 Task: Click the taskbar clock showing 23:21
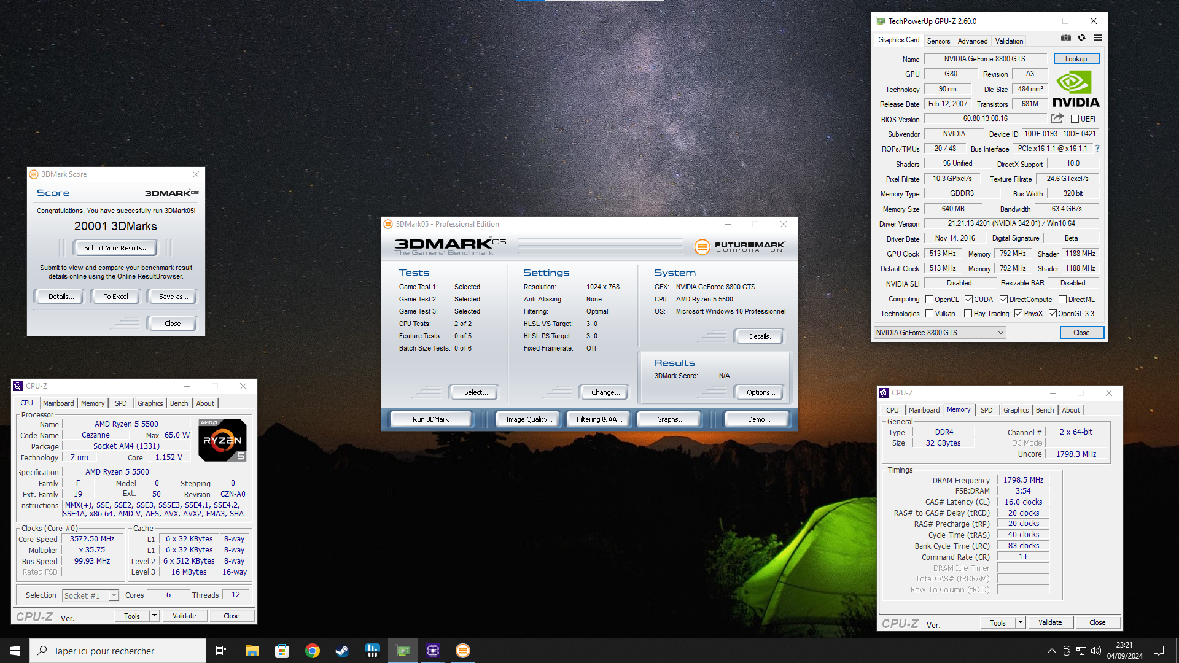tap(1124, 651)
